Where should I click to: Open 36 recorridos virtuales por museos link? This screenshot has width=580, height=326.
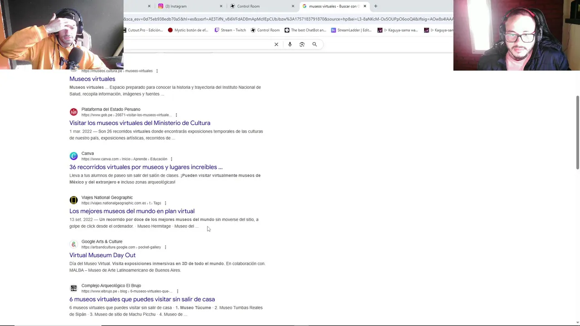pyautogui.click(x=146, y=167)
